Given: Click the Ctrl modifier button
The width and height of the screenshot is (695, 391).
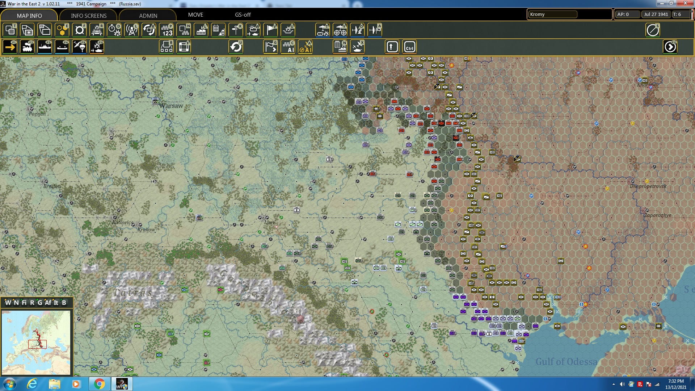Looking at the screenshot, I should [409, 47].
